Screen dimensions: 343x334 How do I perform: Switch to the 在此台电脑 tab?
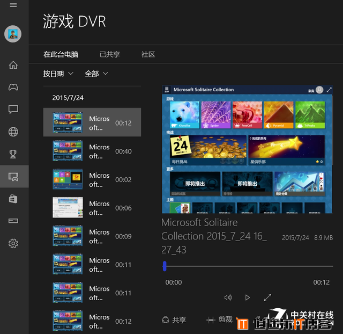pyautogui.click(x=61, y=54)
